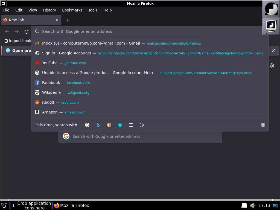The image size is (280, 210).
Task: Click the YouTube favicon in suggestions
Action: (x=37, y=63)
